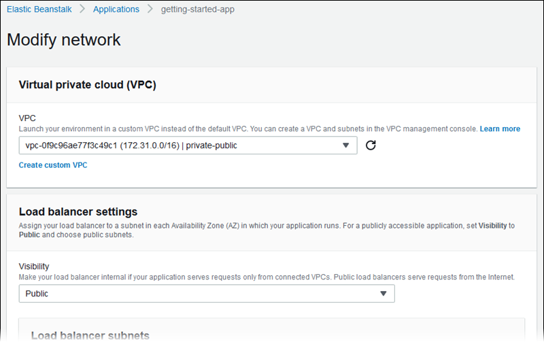
Task: Click the refresh icon beside the VPC dropdown
Action: click(371, 146)
